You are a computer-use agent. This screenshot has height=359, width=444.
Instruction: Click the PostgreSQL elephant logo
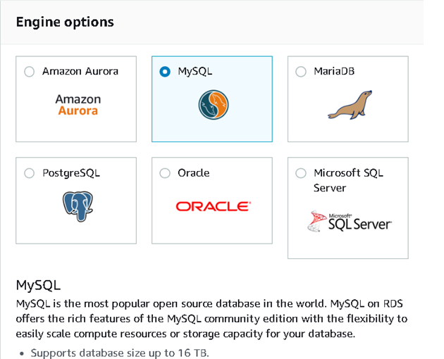point(78,207)
